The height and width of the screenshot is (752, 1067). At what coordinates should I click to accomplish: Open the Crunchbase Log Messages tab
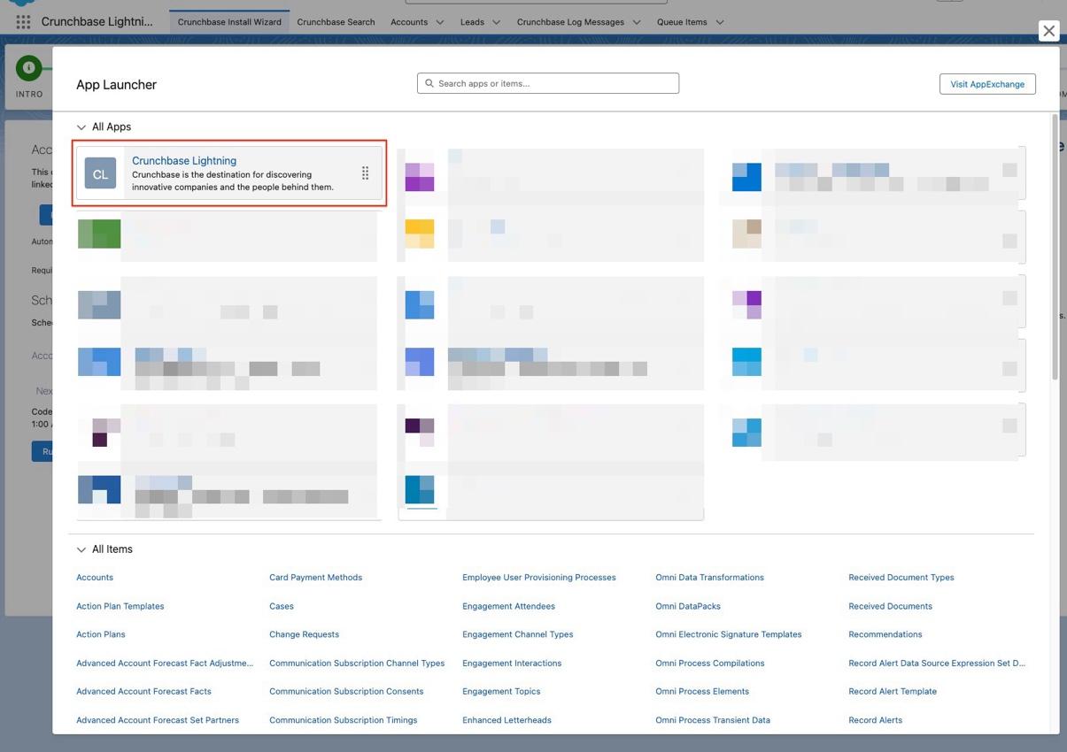click(x=570, y=22)
